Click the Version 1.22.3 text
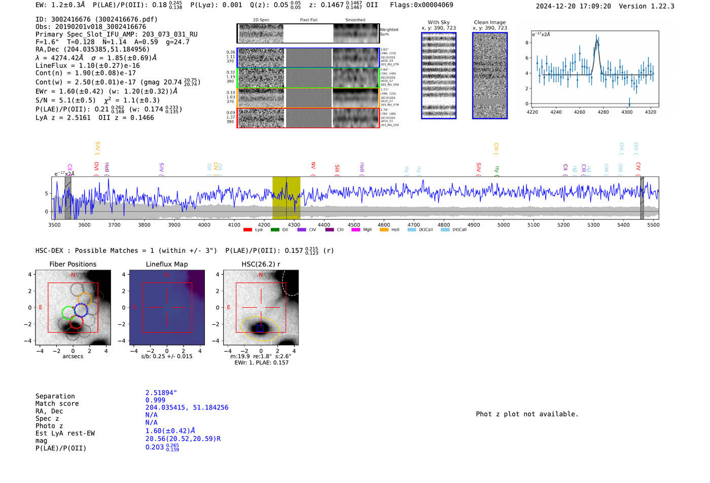The image size is (710, 483). [x=647, y=6]
